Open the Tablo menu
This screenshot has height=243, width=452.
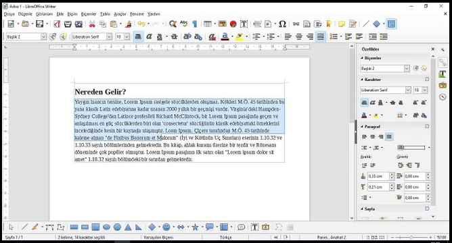tap(105, 13)
